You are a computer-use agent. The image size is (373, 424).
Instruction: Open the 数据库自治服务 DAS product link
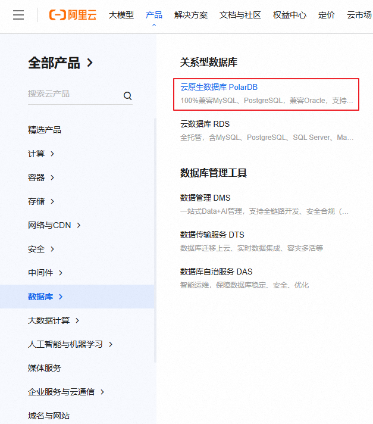tap(217, 271)
